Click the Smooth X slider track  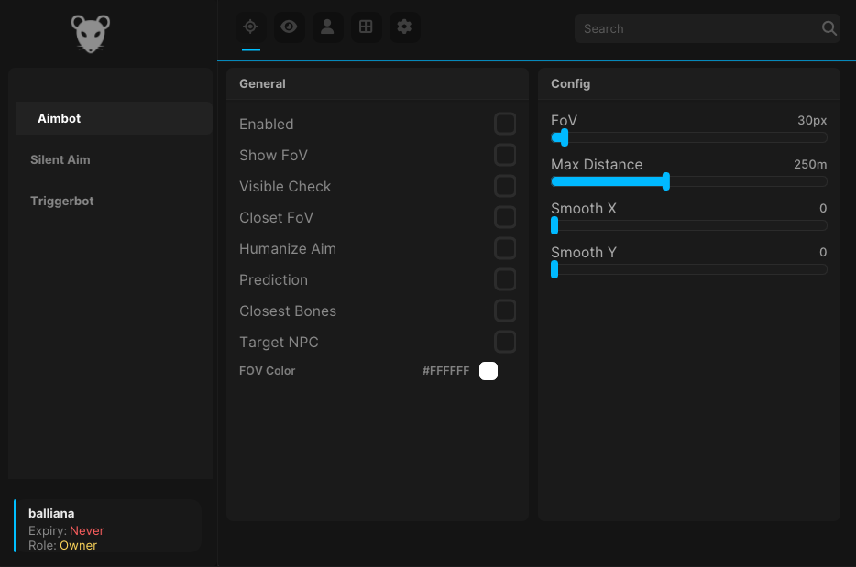689,225
